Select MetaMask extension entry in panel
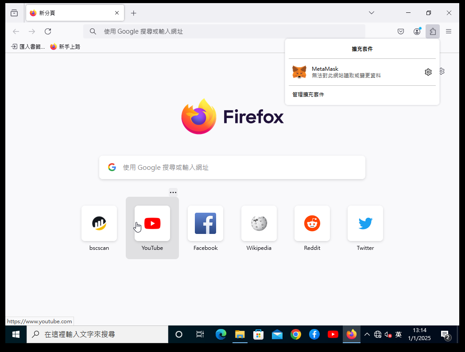The image size is (465, 352). (x=356, y=72)
